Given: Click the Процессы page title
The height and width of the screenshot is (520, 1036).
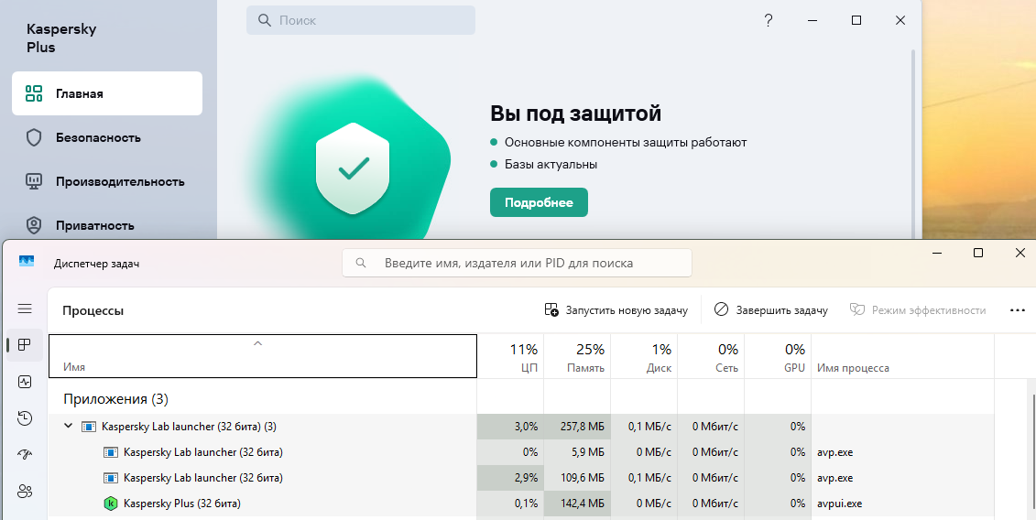Looking at the screenshot, I should pyautogui.click(x=93, y=310).
